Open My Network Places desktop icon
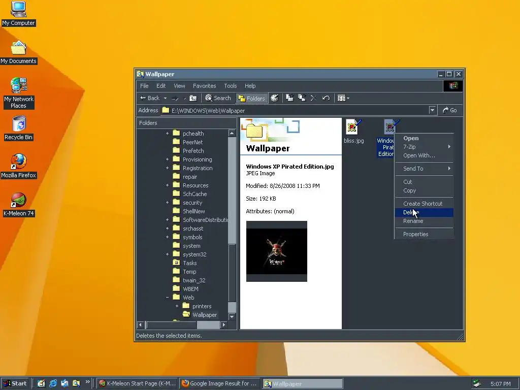520x390 pixels. click(18, 93)
